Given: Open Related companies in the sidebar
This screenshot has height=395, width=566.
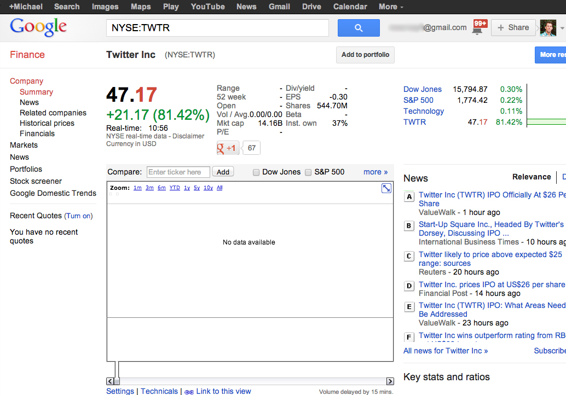Looking at the screenshot, I should [x=53, y=113].
